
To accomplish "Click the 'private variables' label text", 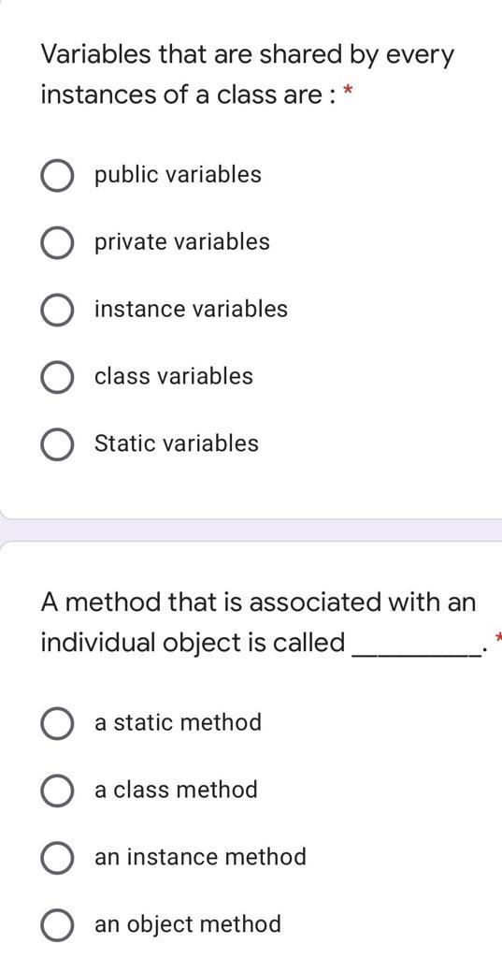I will click(182, 242).
